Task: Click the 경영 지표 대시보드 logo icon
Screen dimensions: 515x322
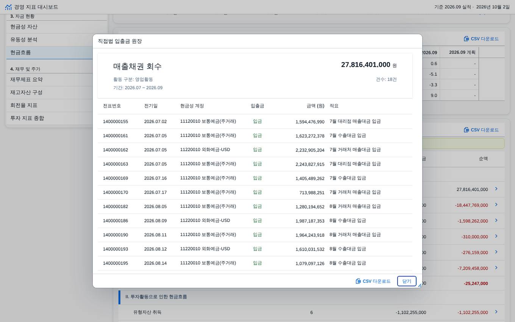Action: (x=8, y=7)
